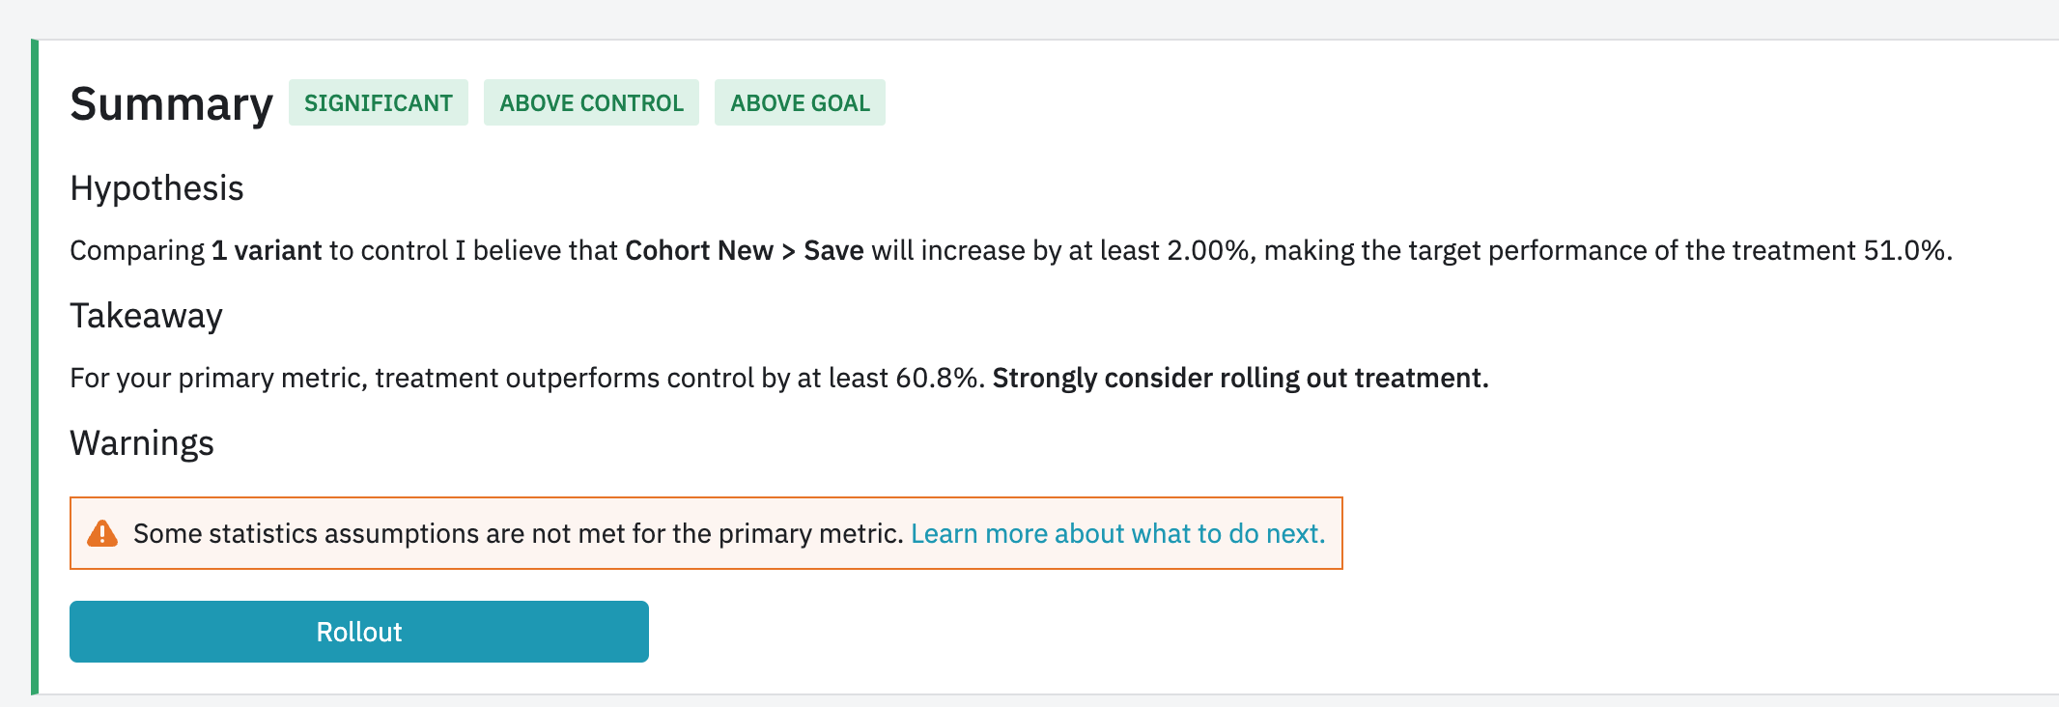2059x707 pixels.
Task: Click the green accent bar beside the summary card
Action: [x=35, y=367]
